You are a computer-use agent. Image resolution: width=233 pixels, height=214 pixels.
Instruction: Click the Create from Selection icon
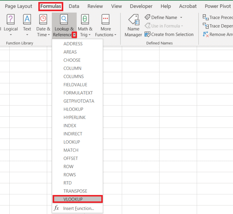[x=147, y=35]
